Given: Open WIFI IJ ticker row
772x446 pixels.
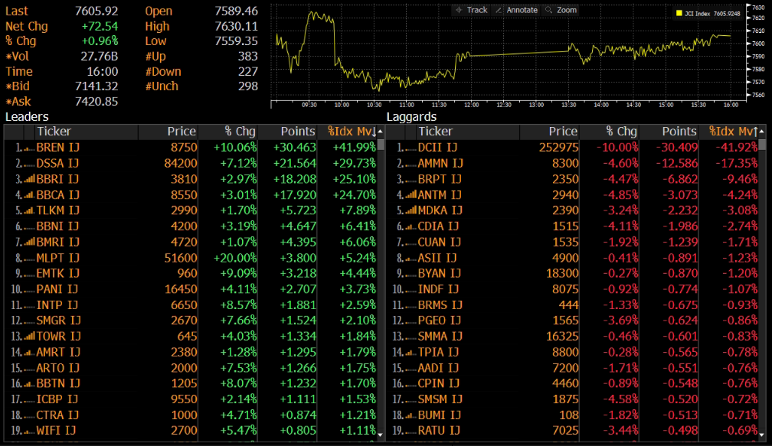Looking at the screenshot, I should pyautogui.click(x=56, y=431).
